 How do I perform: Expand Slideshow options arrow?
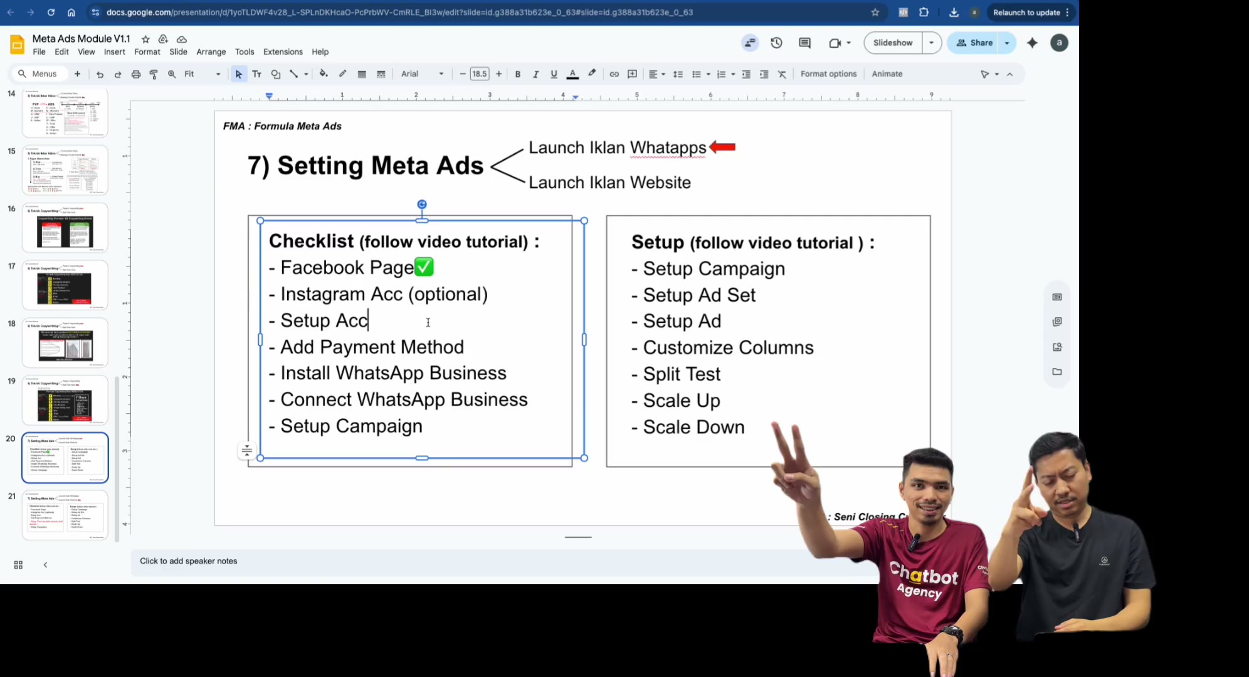point(932,43)
